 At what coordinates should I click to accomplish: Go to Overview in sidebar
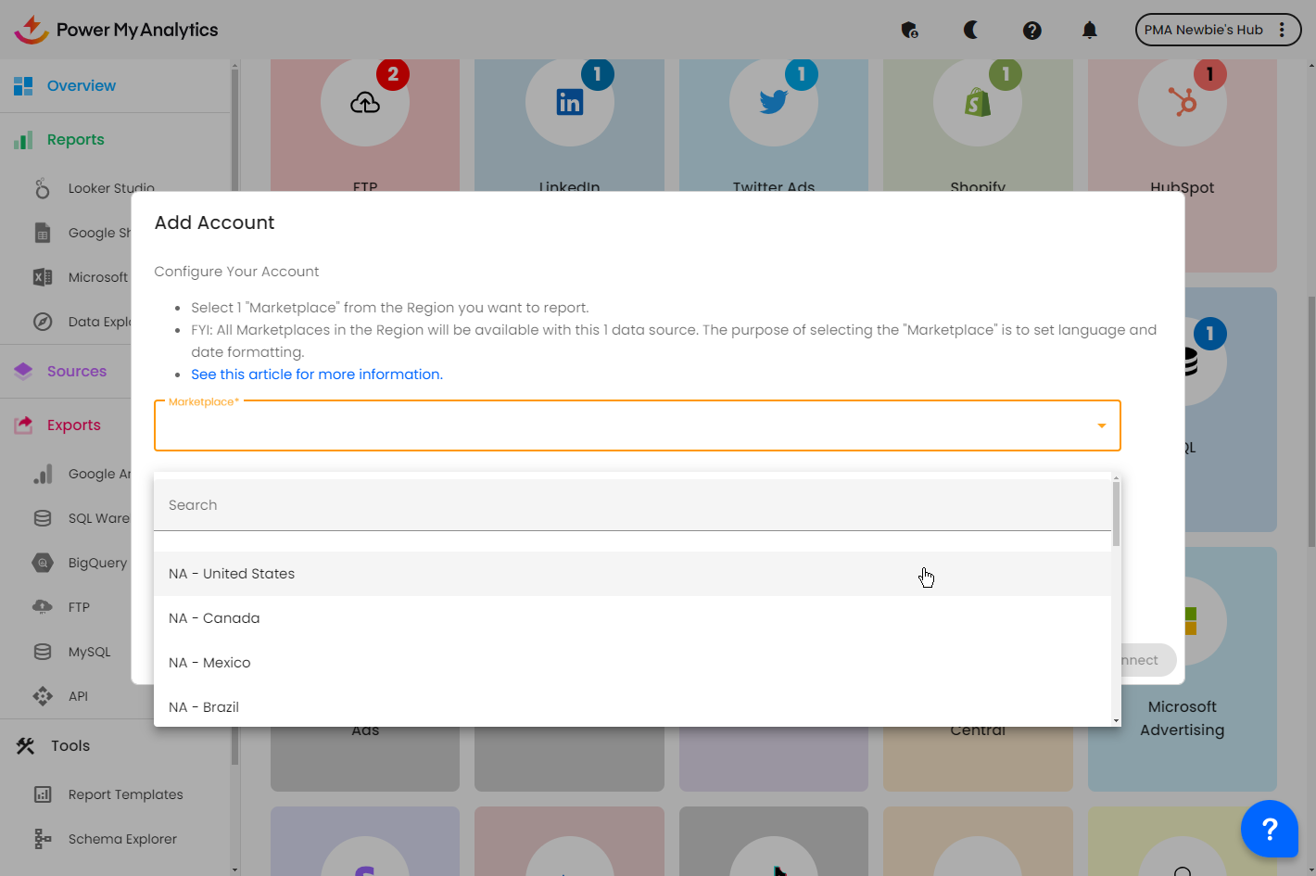82,86
